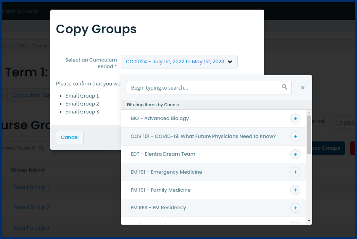Add EDT - Elentra Dream Team plus icon
The height and width of the screenshot is (239, 357).
pos(295,154)
